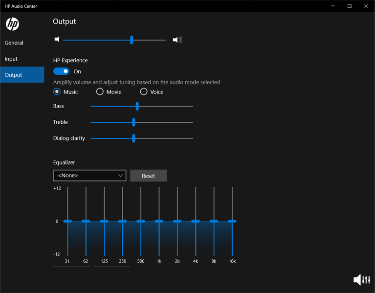The width and height of the screenshot is (375, 293).
Task: Choose the Voice audio mode
Action: (144, 91)
